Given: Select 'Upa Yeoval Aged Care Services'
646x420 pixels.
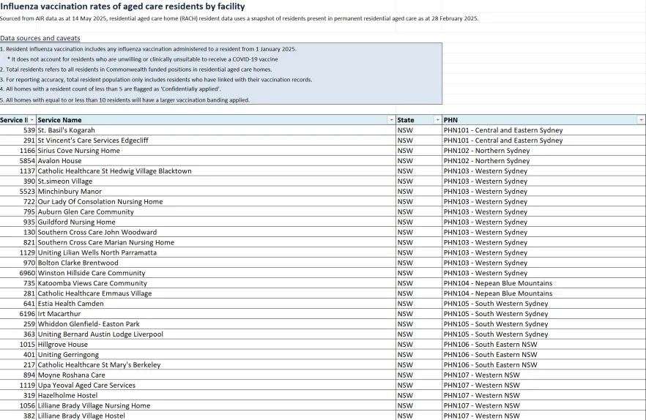Looking at the screenshot, I should [216, 385].
